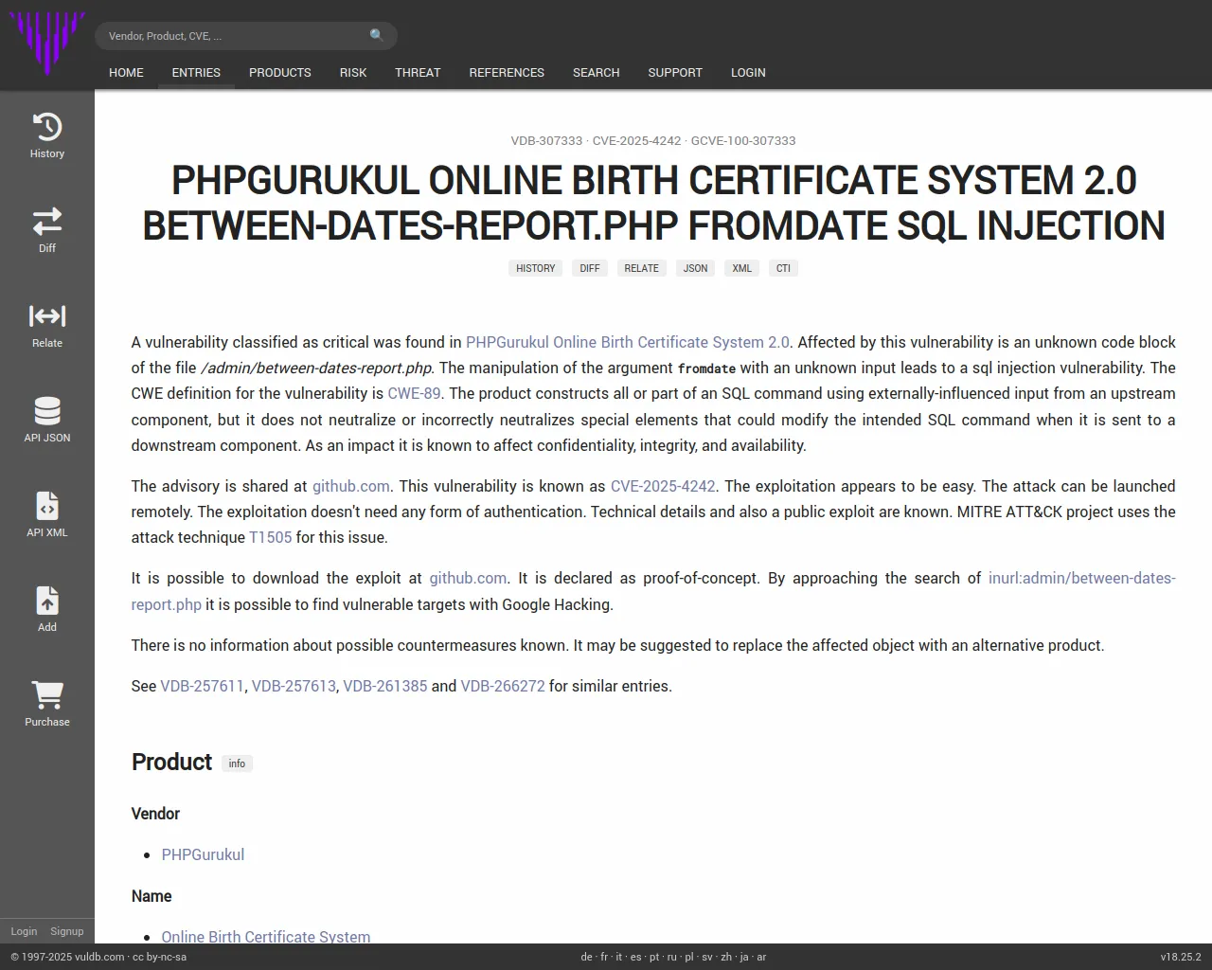Go to the HOME menu
Image resolution: width=1212 pixels, height=970 pixels.
[126, 72]
